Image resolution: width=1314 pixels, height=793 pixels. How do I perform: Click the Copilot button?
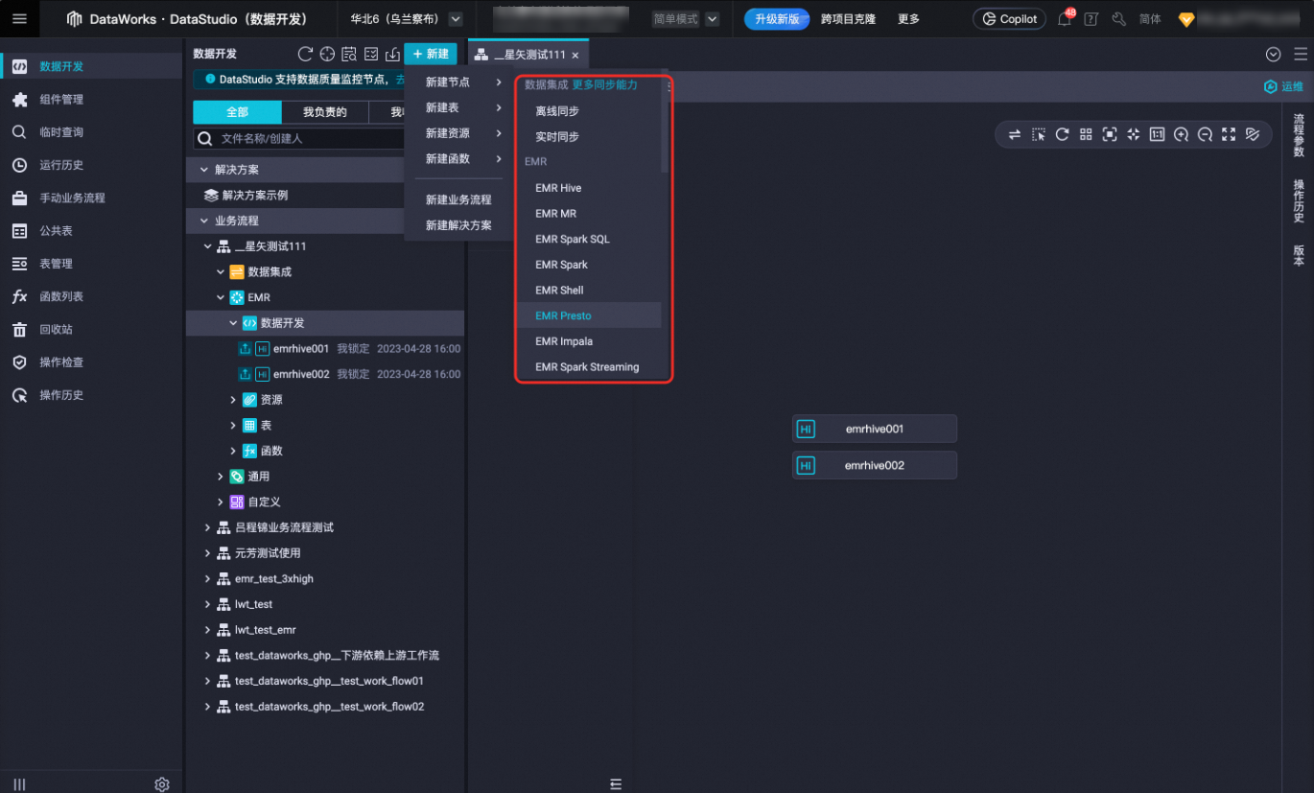pos(1009,19)
